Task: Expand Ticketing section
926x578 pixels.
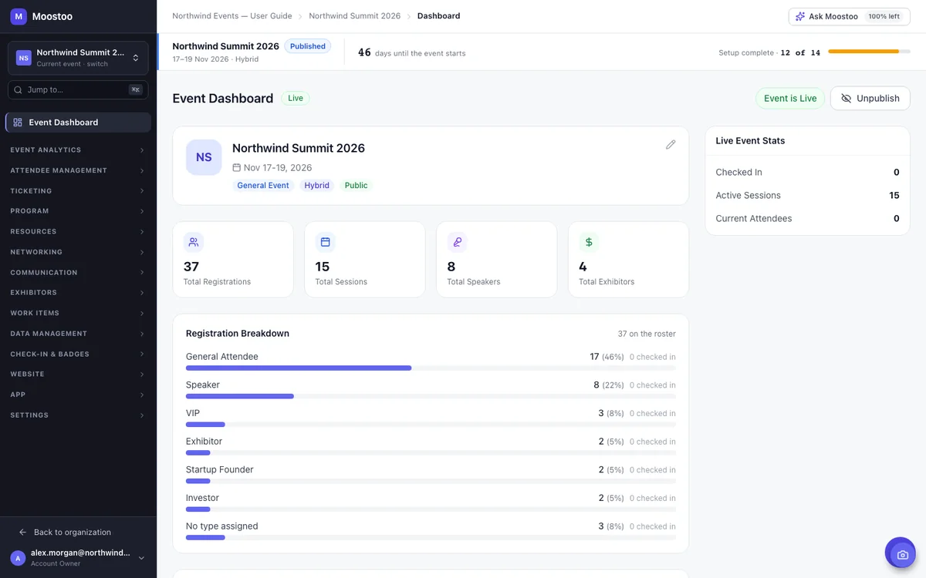Action: point(78,191)
